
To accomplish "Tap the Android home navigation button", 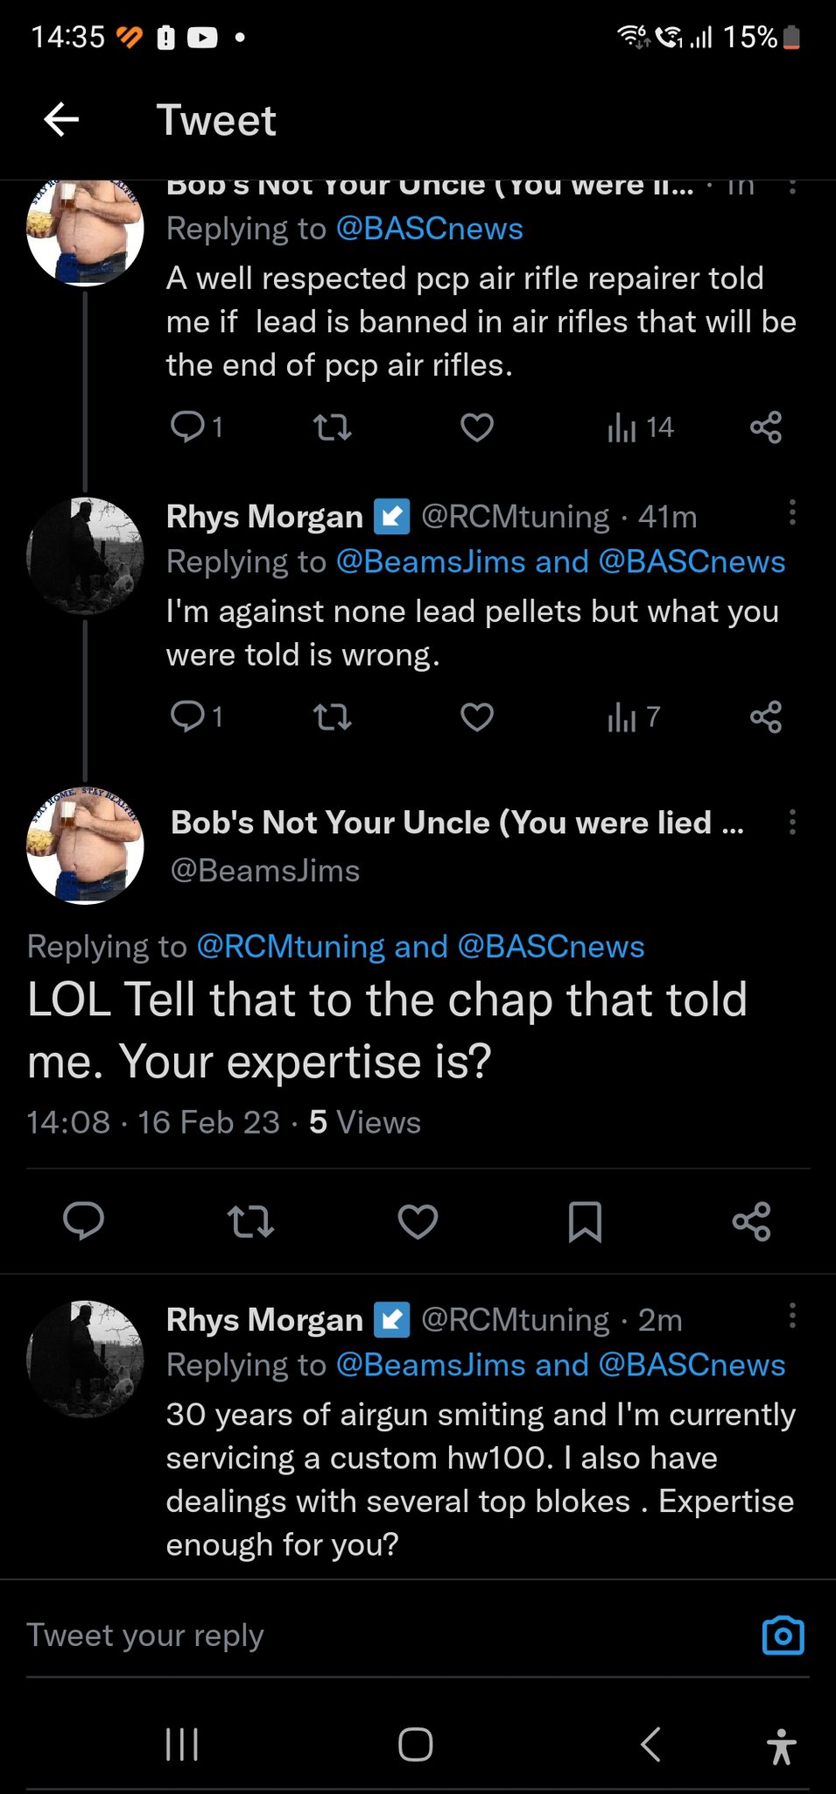I will tap(416, 1744).
